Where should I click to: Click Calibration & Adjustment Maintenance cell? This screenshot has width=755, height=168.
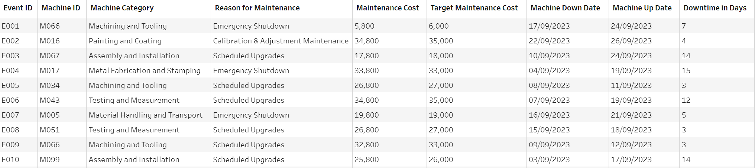click(x=281, y=41)
